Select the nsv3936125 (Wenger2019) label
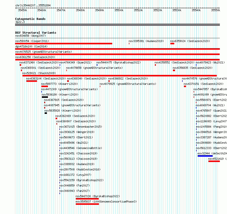 77,132
